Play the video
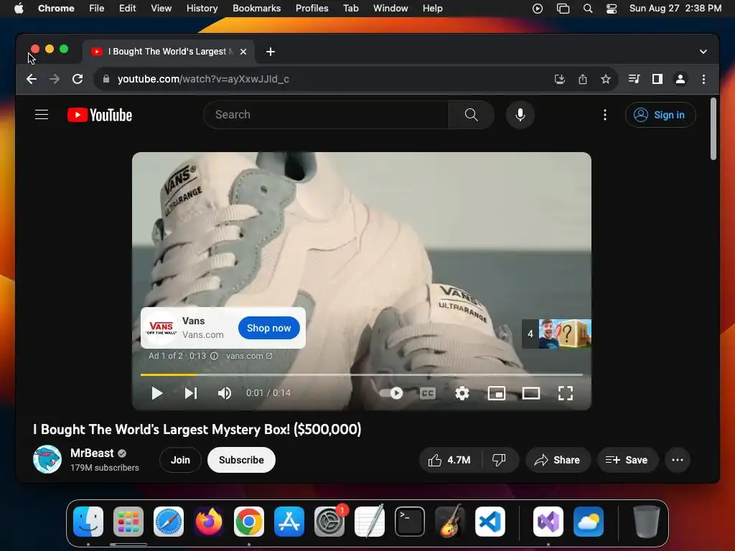 click(157, 393)
